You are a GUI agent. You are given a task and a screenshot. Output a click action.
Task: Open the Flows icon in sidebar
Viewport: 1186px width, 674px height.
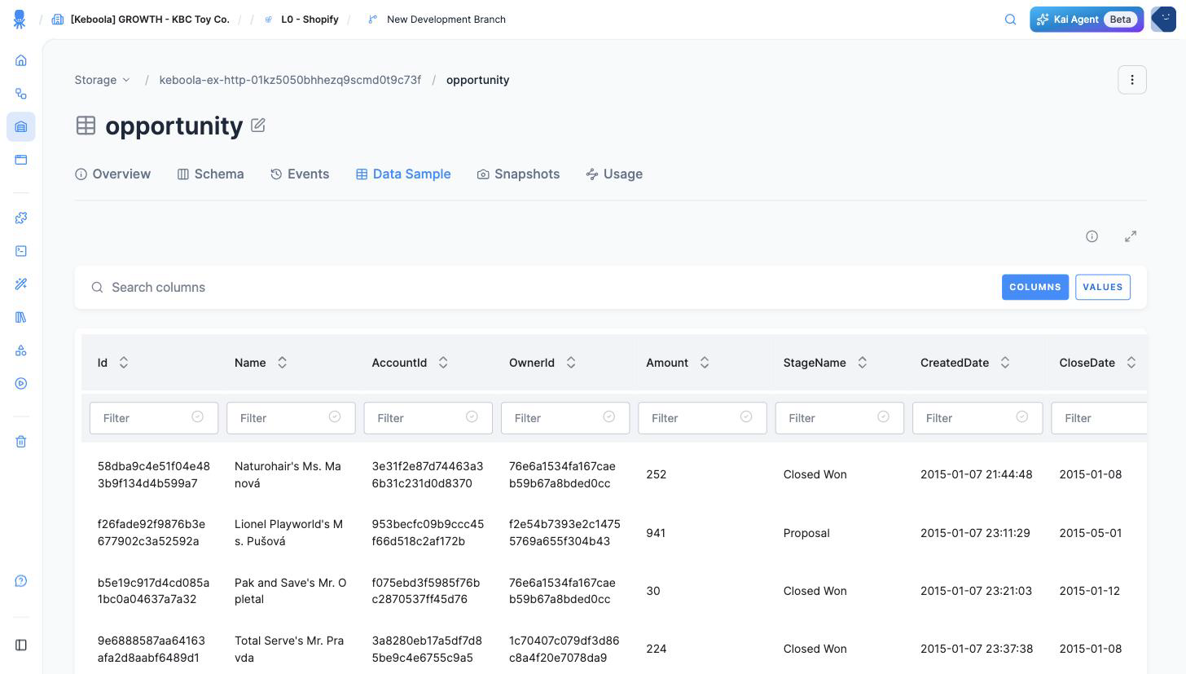(21, 94)
